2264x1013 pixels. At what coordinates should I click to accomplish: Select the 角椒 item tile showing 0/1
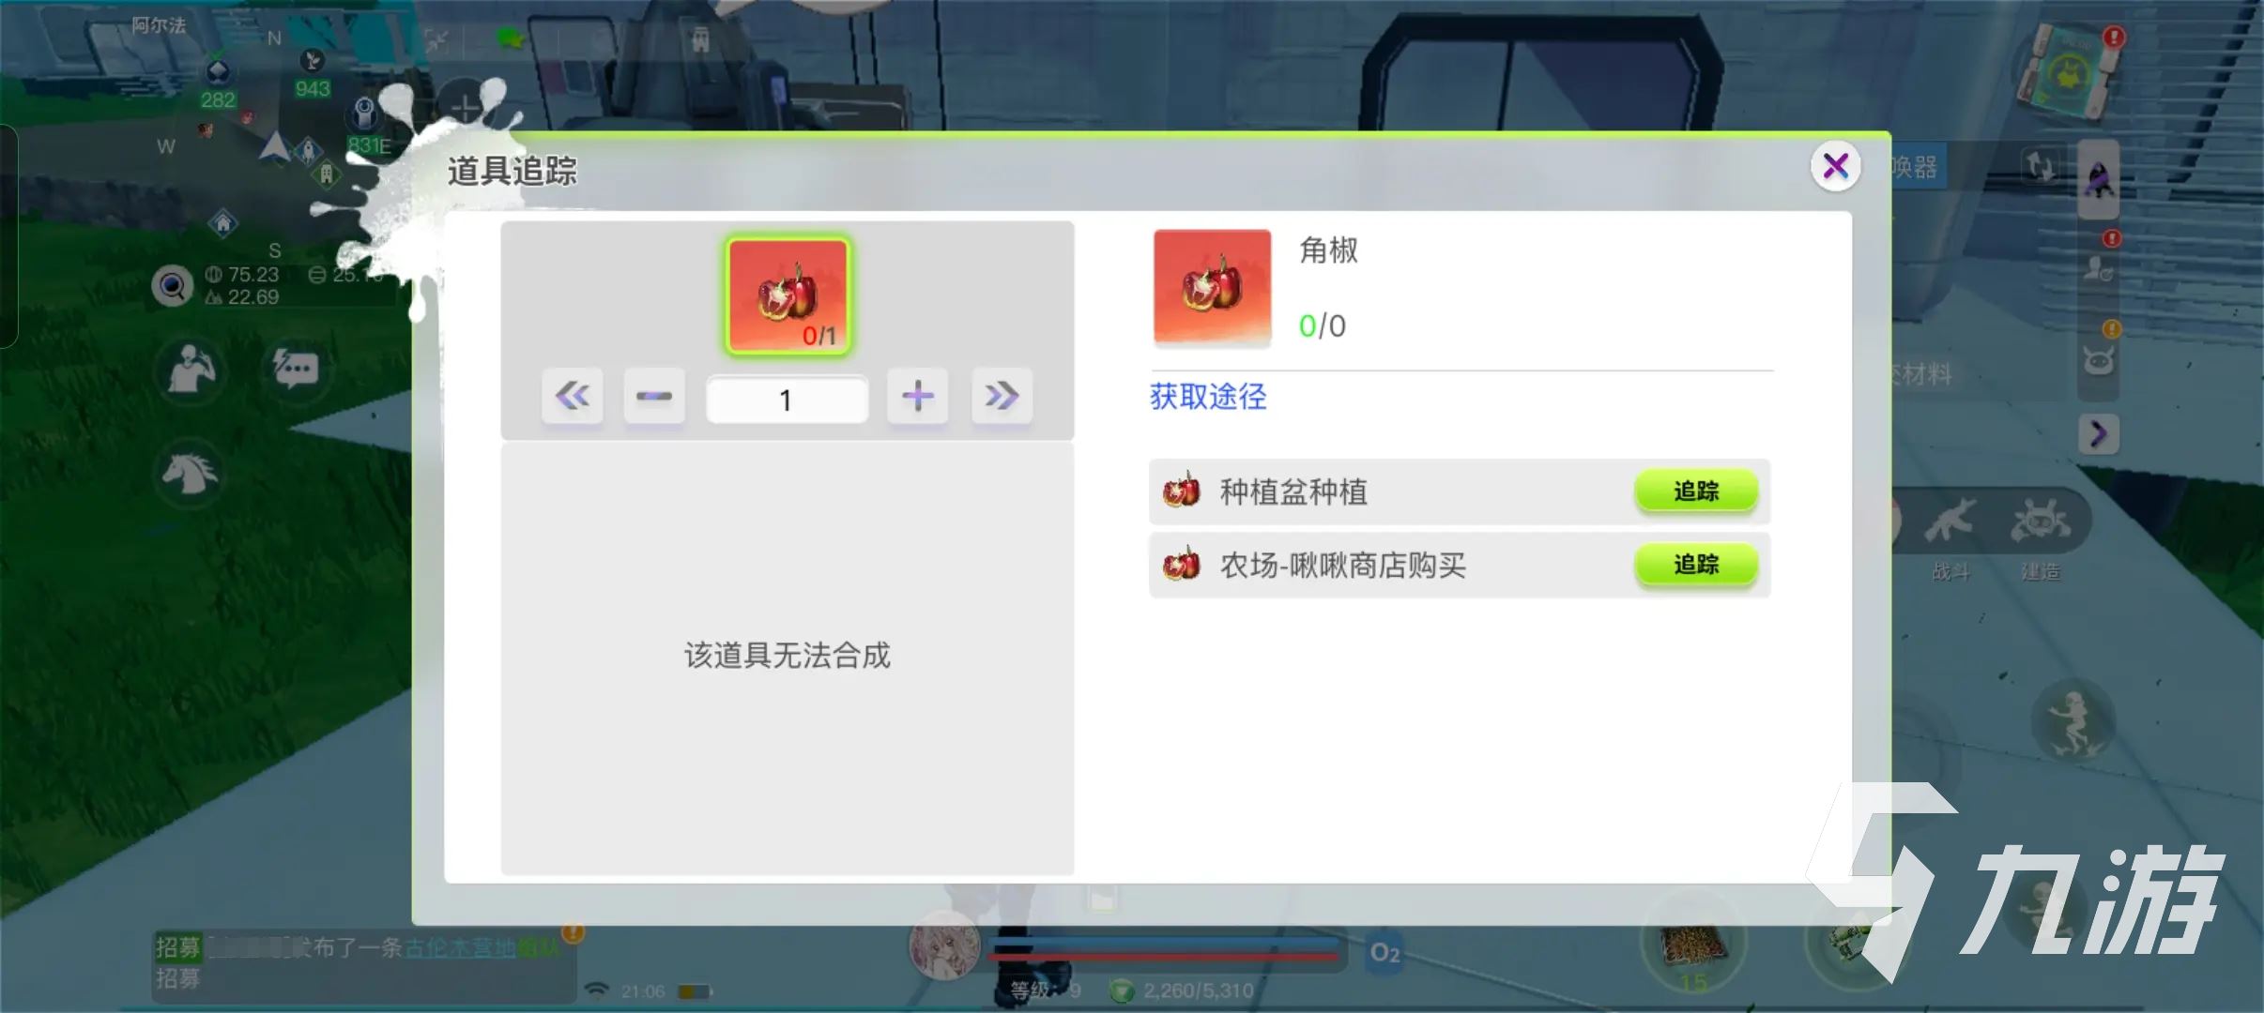[x=788, y=295]
